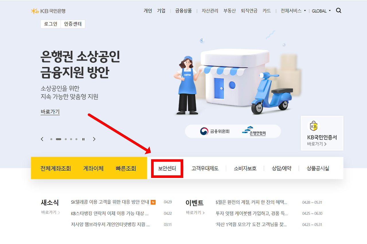Go back to the previous banner slide
The height and width of the screenshot is (244, 367).
point(42,139)
